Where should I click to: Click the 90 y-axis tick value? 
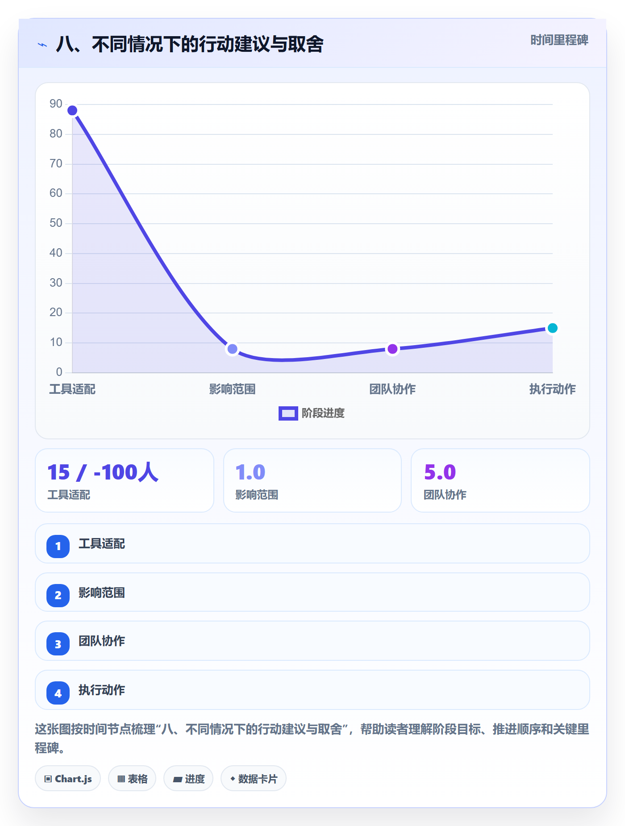pyautogui.click(x=56, y=104)
